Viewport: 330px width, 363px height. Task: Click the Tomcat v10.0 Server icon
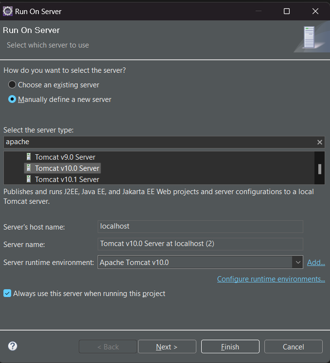point(29,168)
